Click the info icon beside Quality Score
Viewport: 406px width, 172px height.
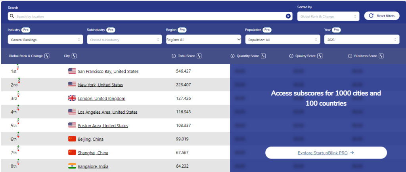click(291, 56)
